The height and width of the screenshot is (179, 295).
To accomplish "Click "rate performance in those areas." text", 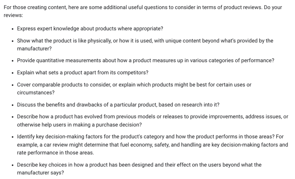I will pos(55,153).
